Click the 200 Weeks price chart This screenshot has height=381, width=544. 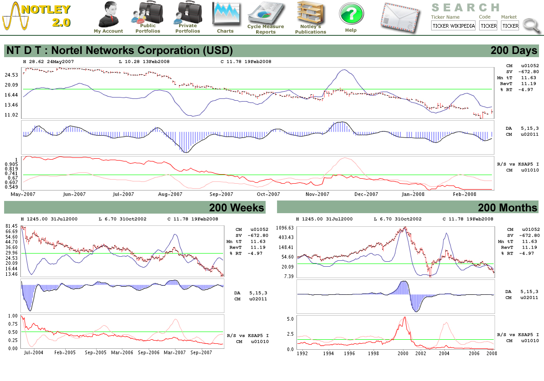122,251
